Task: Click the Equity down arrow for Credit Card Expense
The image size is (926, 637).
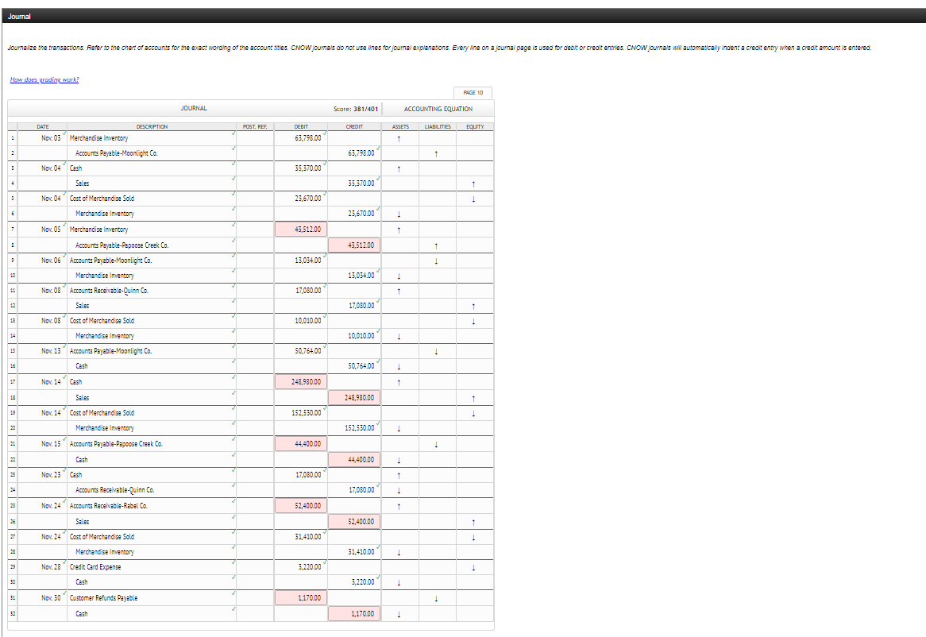Action: point(473,568)
